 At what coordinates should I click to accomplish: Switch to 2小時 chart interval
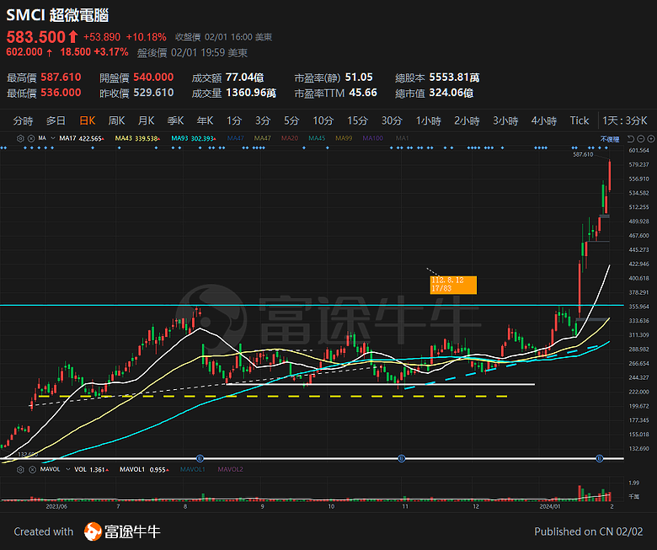[x=467, y=121]
